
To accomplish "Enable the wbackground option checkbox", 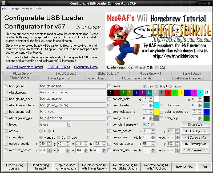I will click(6, 92).
